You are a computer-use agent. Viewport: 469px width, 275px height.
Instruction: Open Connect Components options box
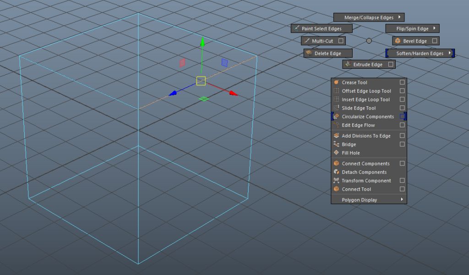point(402,163)
